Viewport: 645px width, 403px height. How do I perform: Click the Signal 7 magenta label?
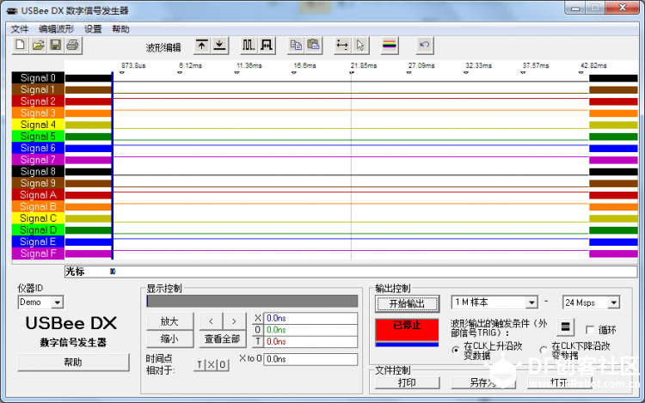(38, 160)
